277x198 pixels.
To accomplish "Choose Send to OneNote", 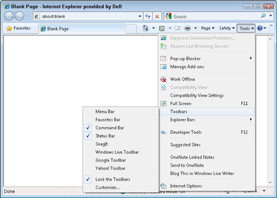I will [x=207, y=165].
